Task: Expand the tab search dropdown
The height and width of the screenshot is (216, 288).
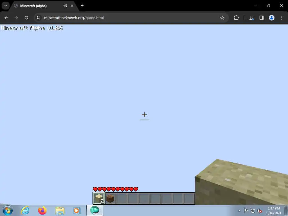Action: [6, 6]
